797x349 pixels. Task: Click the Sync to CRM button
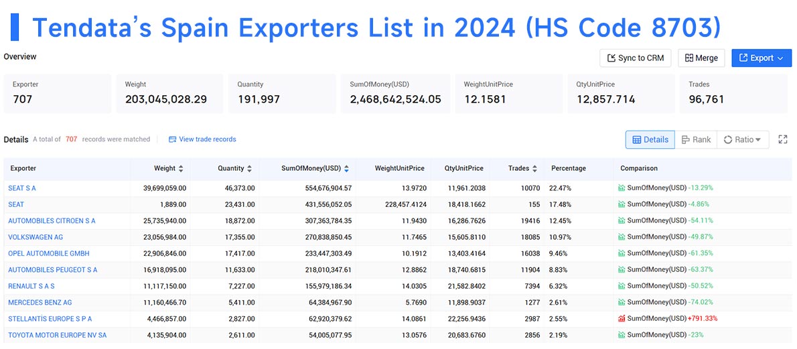[x=636, y=58]
